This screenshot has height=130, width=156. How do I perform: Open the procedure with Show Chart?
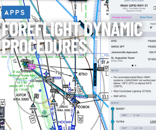(146, 17)
